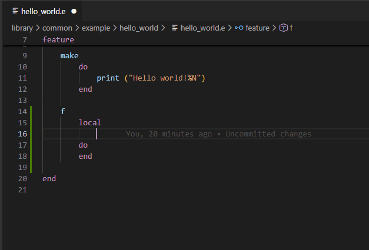
Task: Click line number 19 in the gutter
Action: point(22,168)
